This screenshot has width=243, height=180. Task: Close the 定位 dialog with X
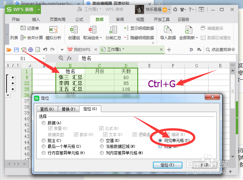213,97
